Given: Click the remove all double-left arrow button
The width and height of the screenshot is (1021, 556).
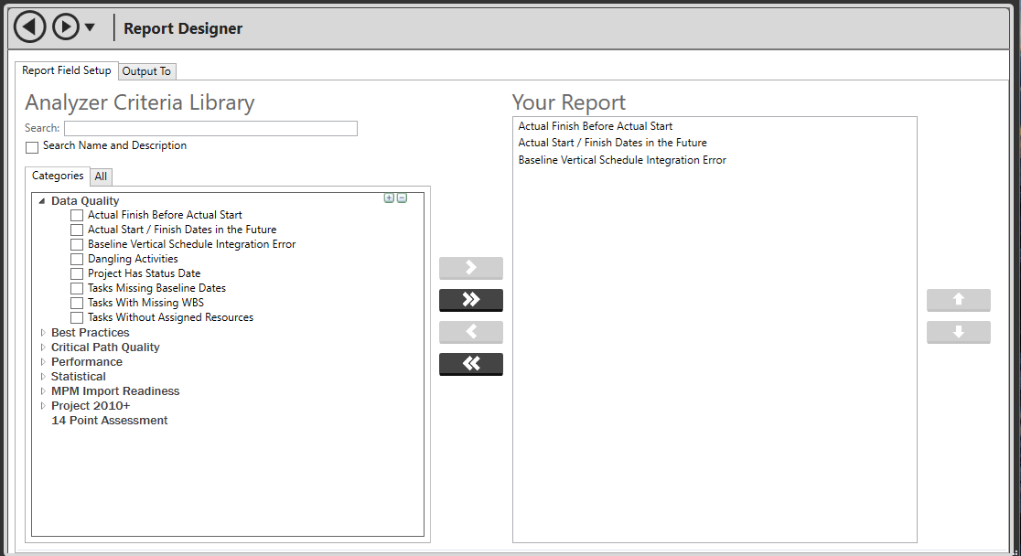Looking at the screenshot, I should click(x=471, y=364).
